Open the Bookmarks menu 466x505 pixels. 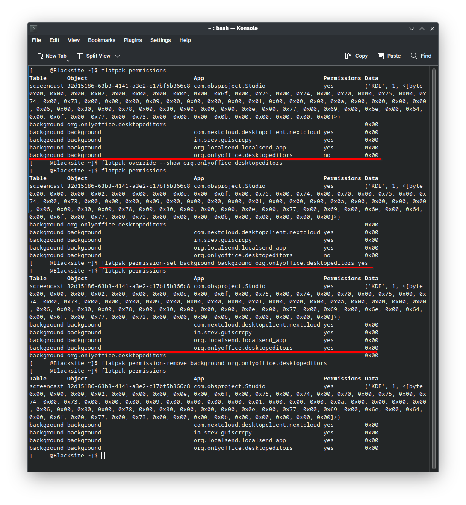102,40
